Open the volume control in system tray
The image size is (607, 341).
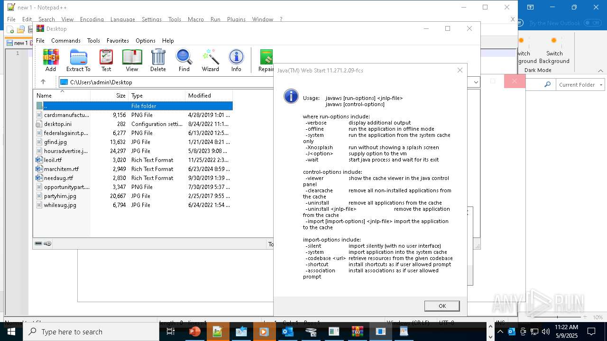[546, 332]
